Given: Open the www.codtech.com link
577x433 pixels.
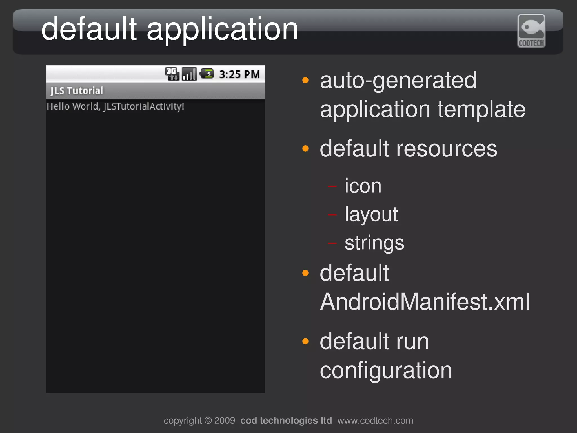Looking at the screenshot, I should coord(375,421).
